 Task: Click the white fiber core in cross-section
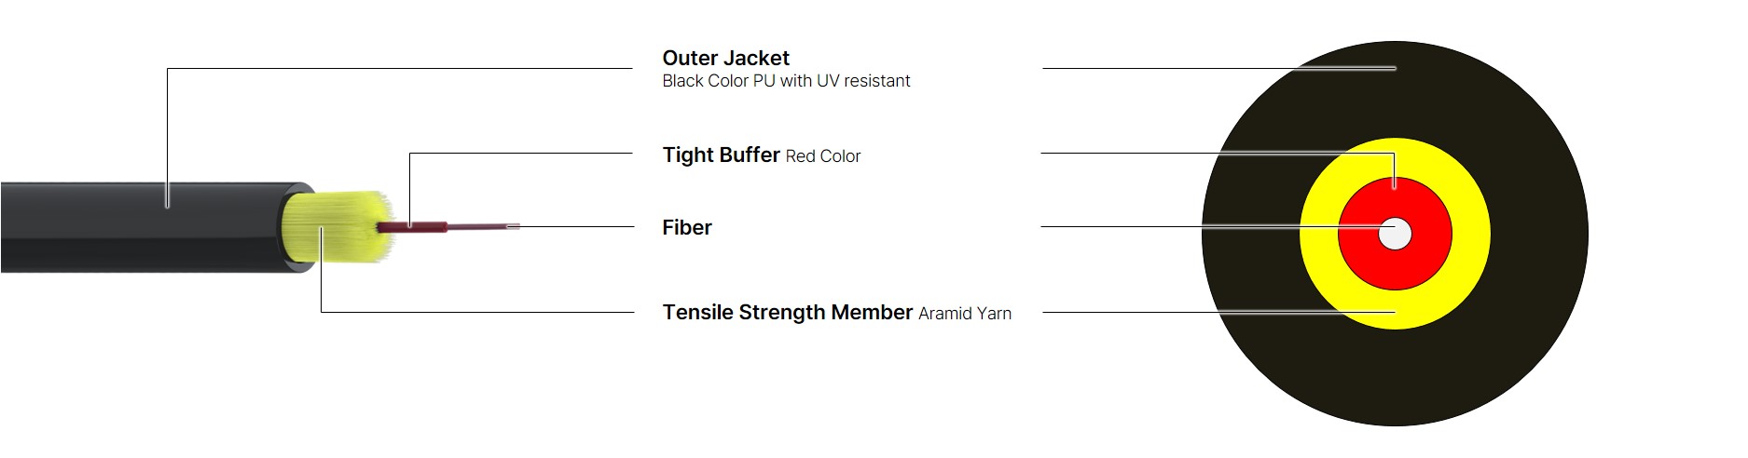[1395, 234]
